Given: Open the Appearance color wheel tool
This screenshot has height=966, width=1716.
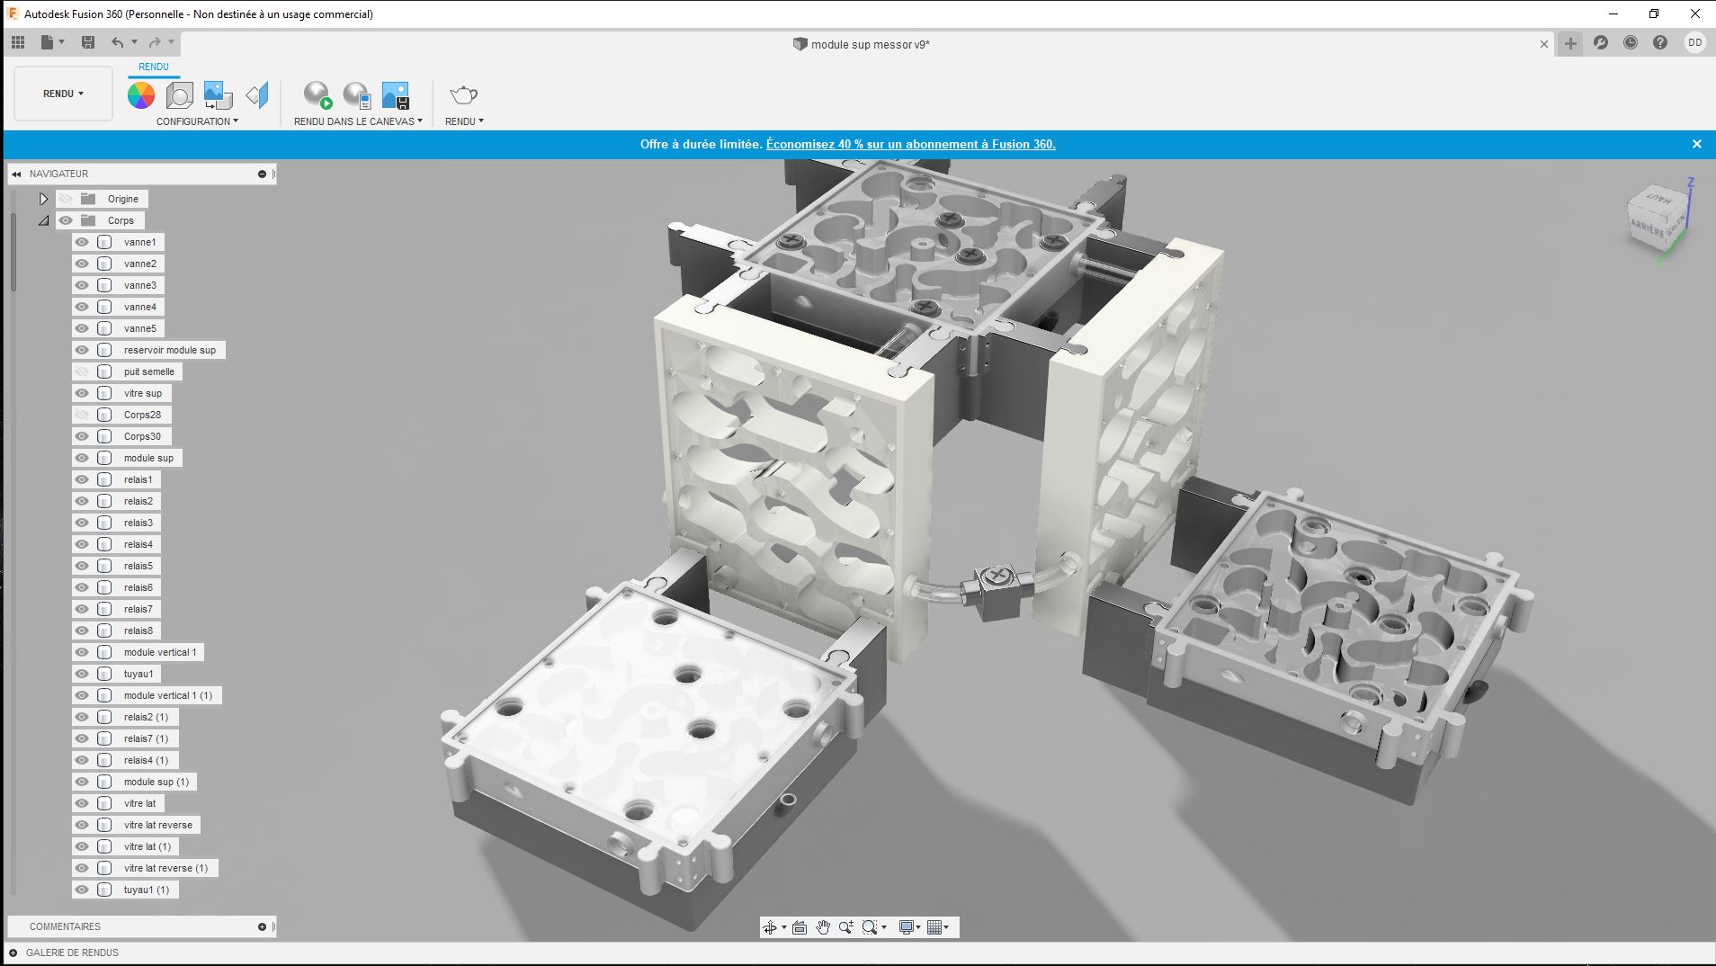Looking at the screenshot, I should coord(141,95).
